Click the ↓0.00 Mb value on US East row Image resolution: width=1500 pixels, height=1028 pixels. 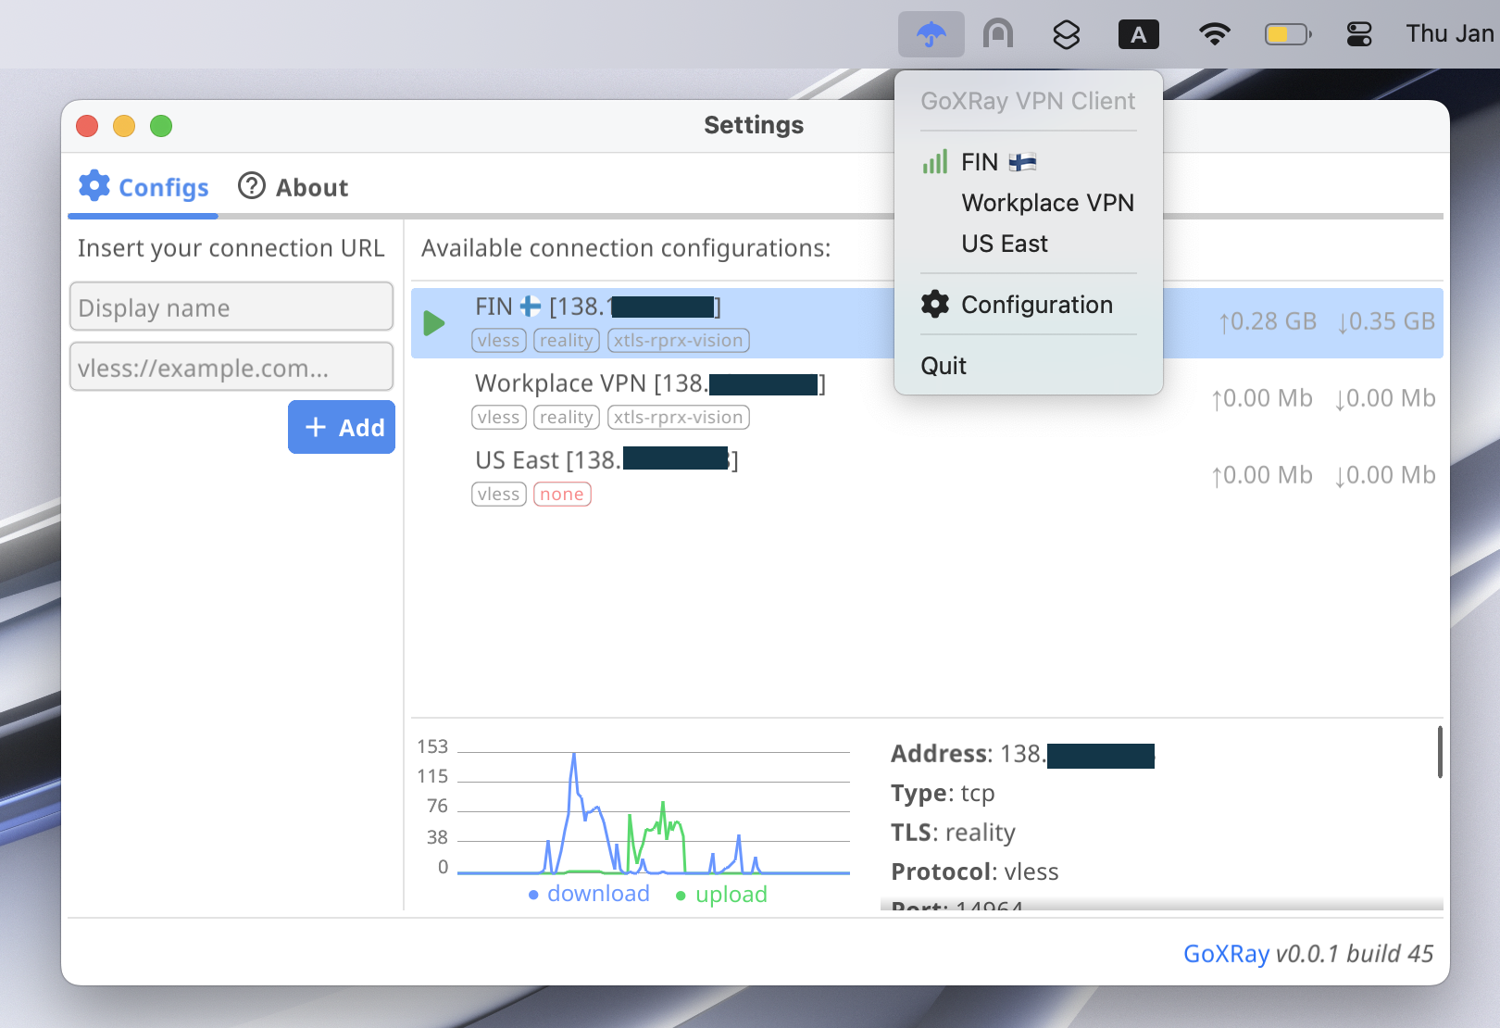(1385, 475)
